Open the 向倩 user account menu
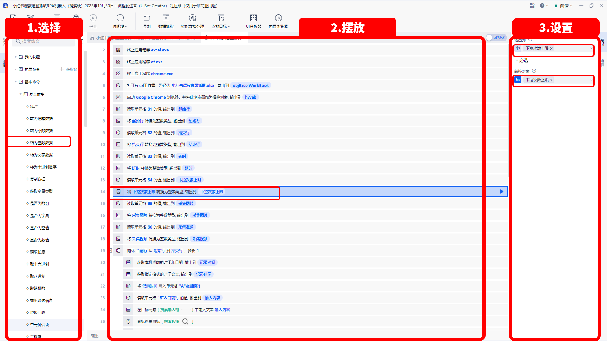Viewport: 607px width, 341px height. click(564, 6)
